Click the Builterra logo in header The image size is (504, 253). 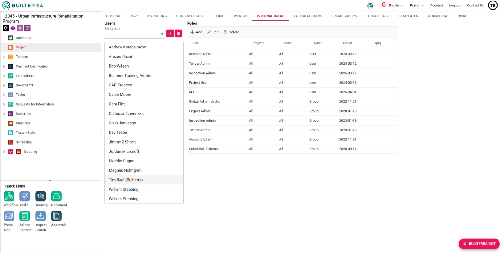click(23, 5)
